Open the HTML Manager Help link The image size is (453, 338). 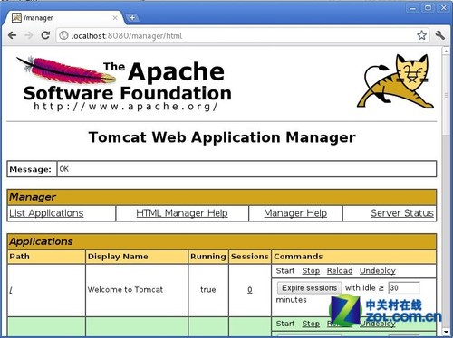[182, 213]
